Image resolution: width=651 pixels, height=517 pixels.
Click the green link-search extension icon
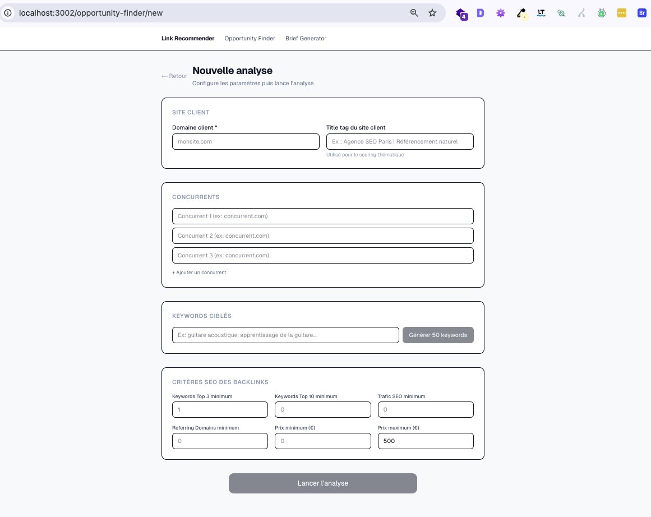click(561, 13)
